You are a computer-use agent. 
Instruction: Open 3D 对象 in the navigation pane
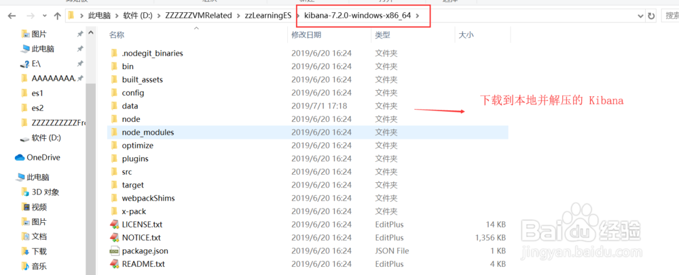click(45, 192)
